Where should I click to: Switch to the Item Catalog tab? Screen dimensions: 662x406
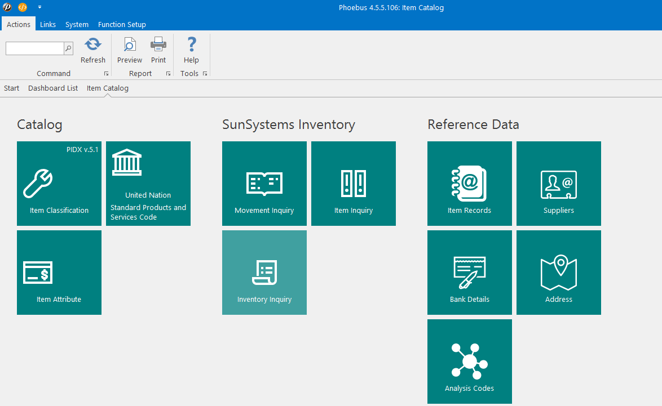108,88
